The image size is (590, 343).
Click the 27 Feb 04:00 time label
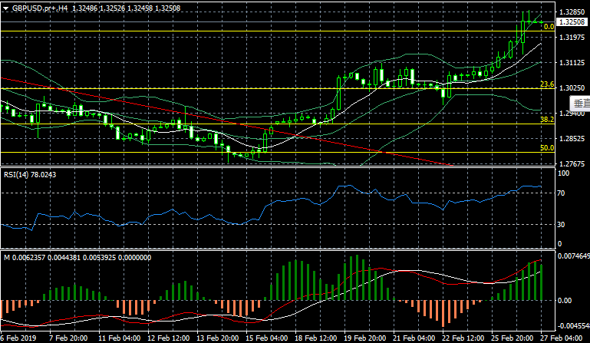[562, 338]
